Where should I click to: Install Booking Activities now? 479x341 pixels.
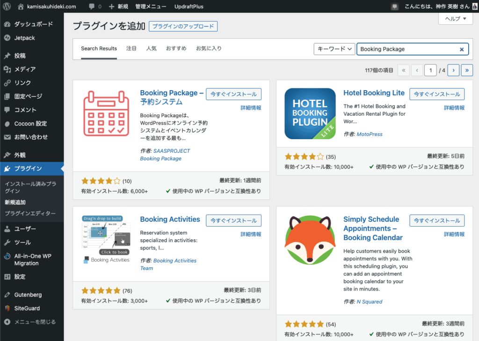[234, 220]
